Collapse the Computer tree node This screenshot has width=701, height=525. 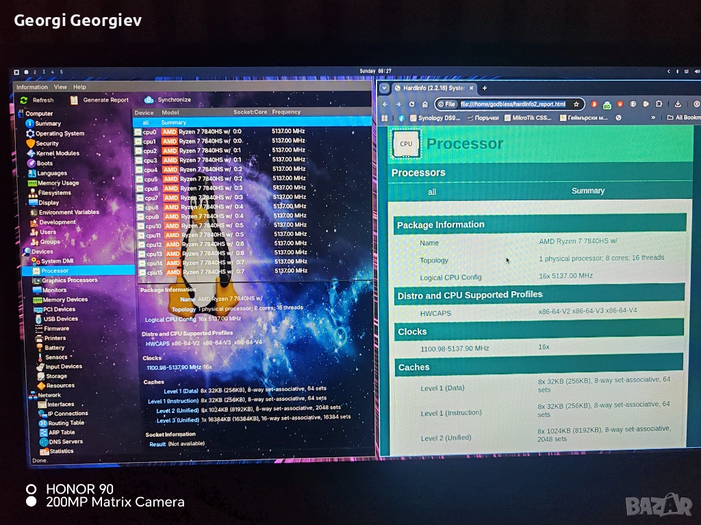(x=20, y=114)
